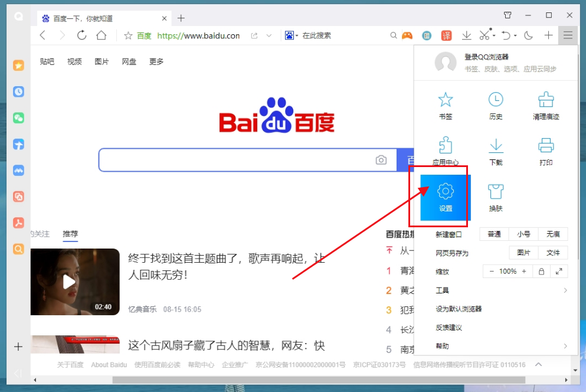This screenshot has height=392, width=586.
Task: Click the forward navigation arrow
Action: click(x=62, y=35)
